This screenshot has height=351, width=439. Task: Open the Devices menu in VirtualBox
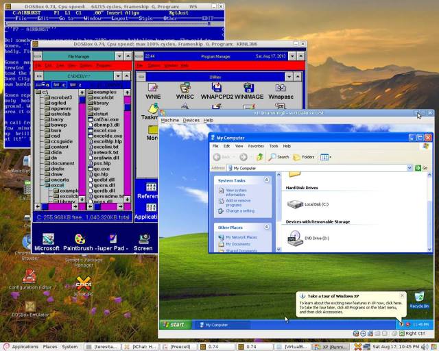(191, 120)
